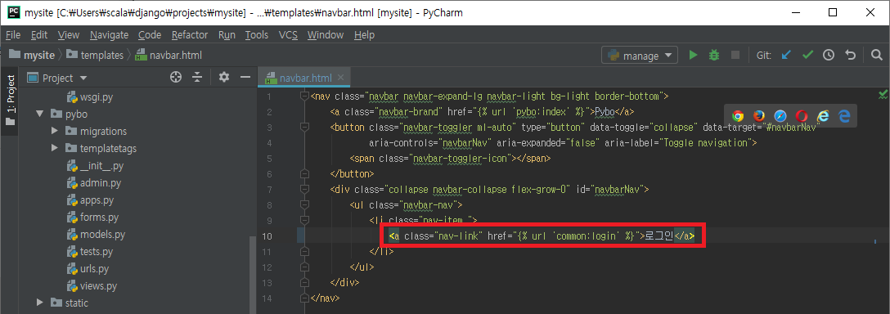The width and height of the screenshot is (890, 314).
Task: Click the project tree vertical scrollbar
Action: click(253, 276)
